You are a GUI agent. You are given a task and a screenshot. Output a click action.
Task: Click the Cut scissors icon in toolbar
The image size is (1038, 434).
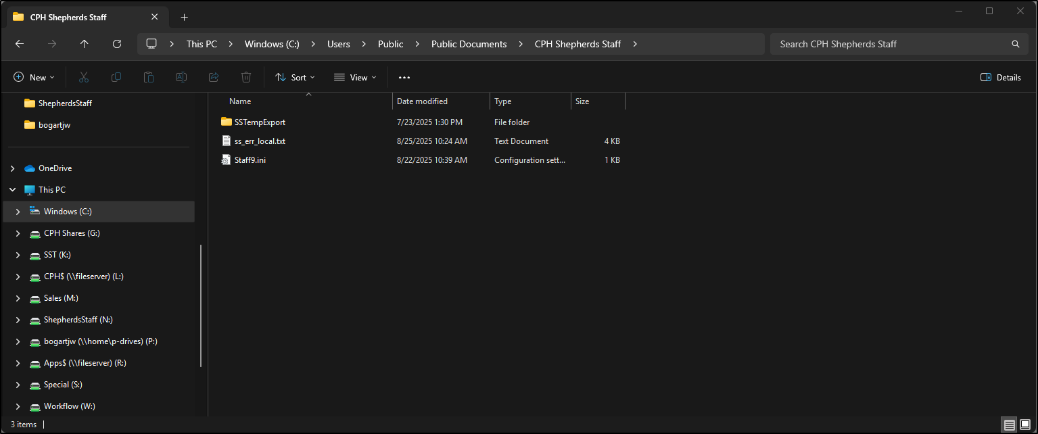click(84, 78)
